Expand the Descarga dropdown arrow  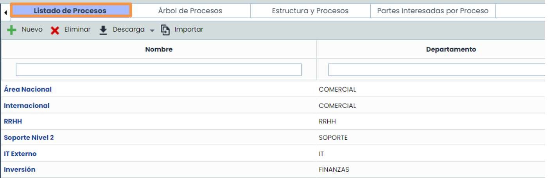pos(153,30)
